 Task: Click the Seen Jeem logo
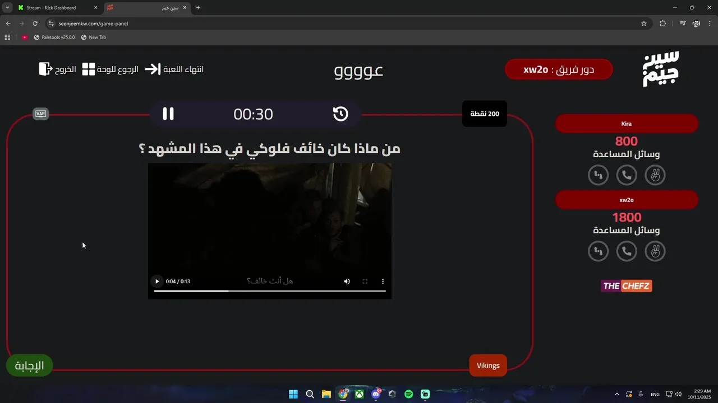661,69
